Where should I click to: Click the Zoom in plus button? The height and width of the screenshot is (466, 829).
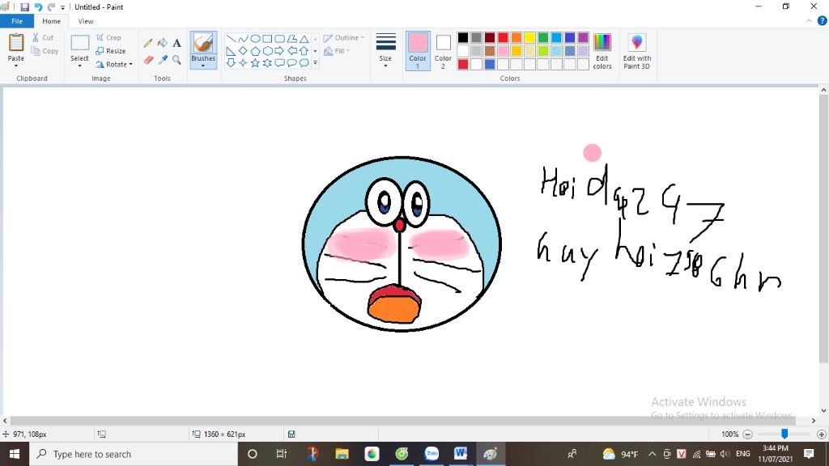(821, 434)
